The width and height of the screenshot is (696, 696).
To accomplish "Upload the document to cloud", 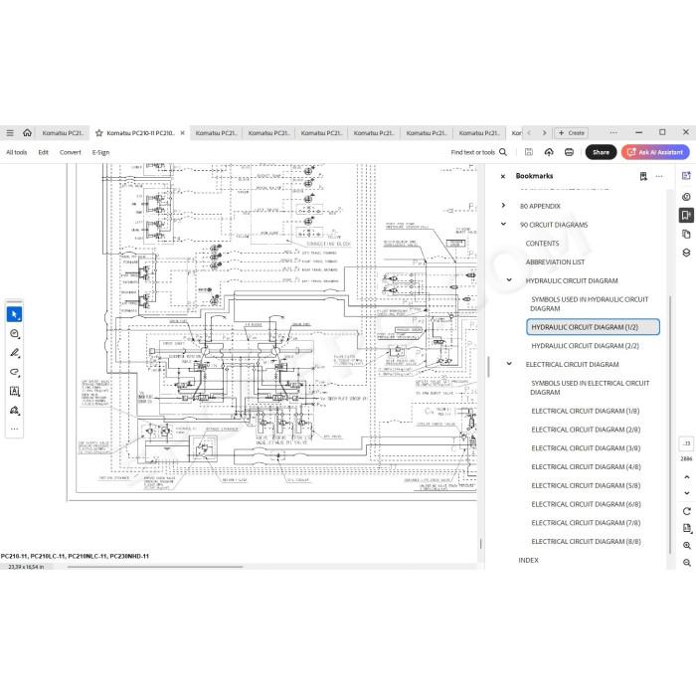I will [x=549, y=152].
